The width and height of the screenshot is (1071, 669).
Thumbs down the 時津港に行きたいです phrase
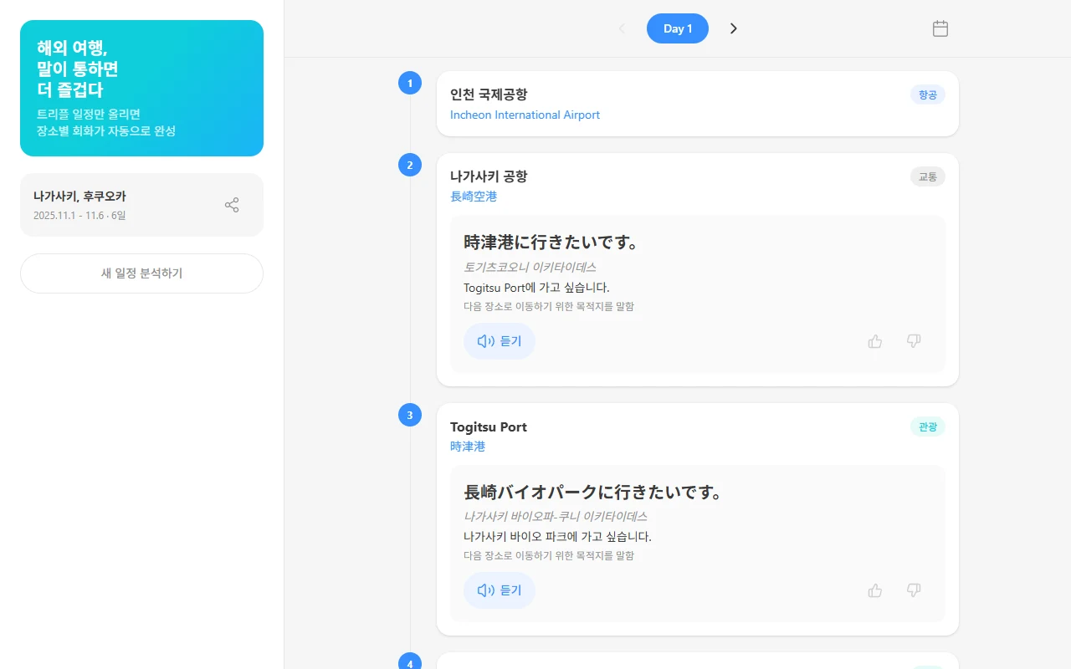pos(914,341)
